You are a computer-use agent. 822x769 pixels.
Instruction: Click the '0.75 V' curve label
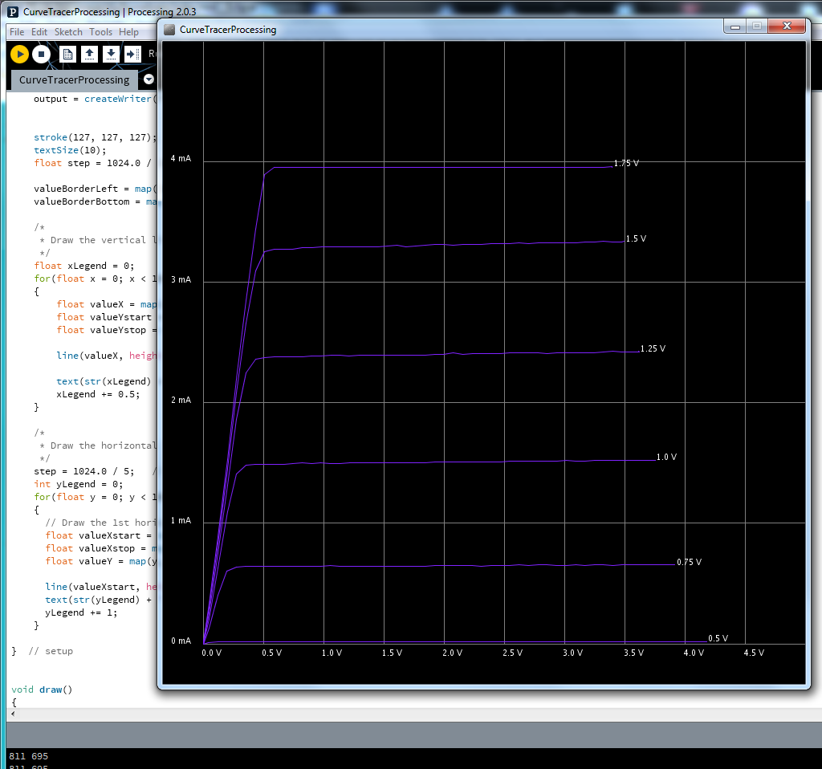coord(689,562)
